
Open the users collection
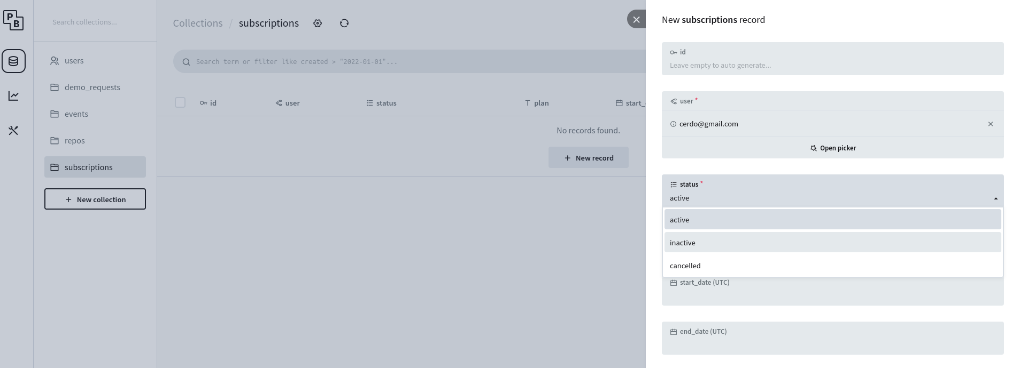tap(95, 61)
